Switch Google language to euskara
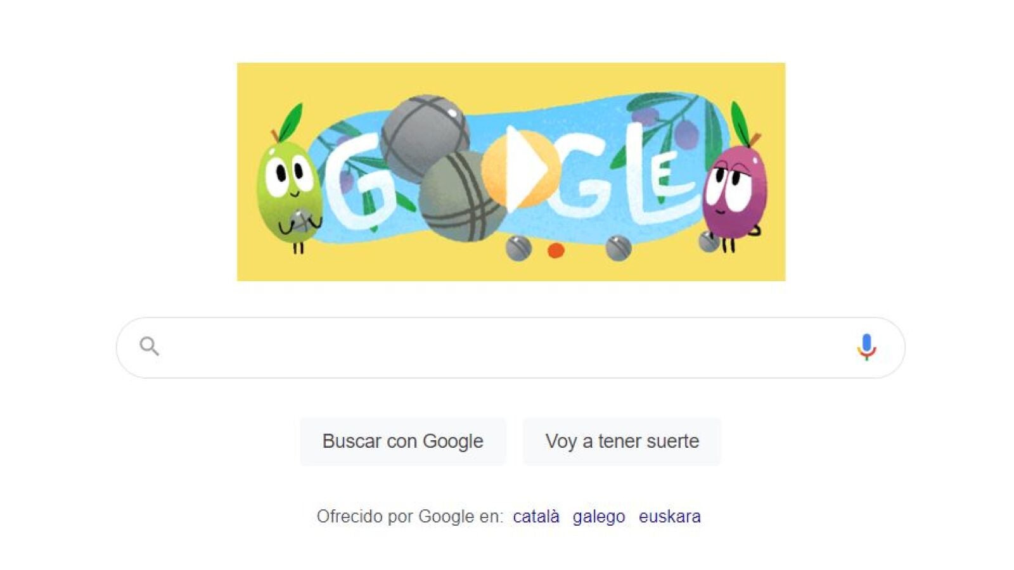Screen dimensions: 1014x570 pos(670,516)
